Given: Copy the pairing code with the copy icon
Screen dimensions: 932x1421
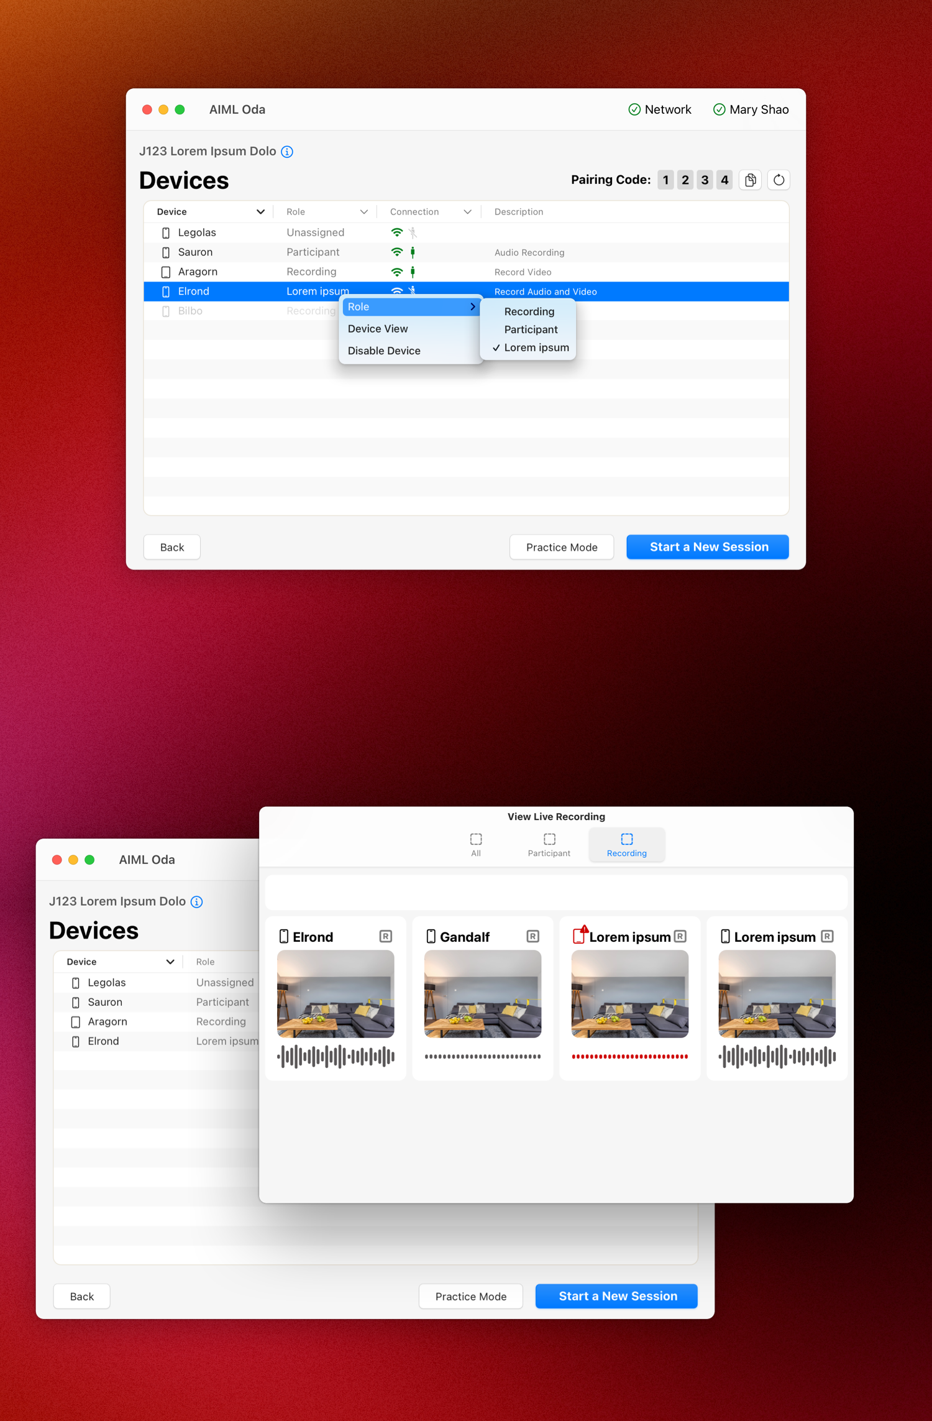Looking at the screenshot, I should click(x=750, y=180).
